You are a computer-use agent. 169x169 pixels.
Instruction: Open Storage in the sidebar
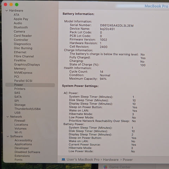coord(20,105)
